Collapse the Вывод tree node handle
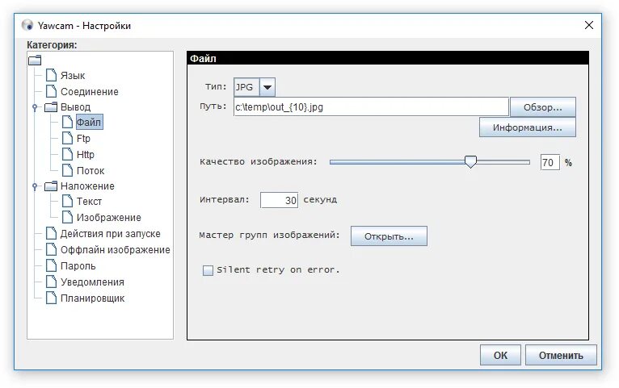 pos(35,107)
